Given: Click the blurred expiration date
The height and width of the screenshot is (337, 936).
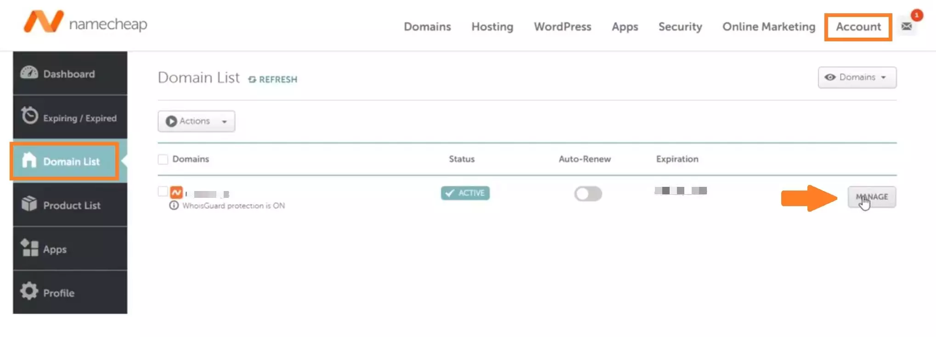Looking at the screenshot, I should (681, 191).
